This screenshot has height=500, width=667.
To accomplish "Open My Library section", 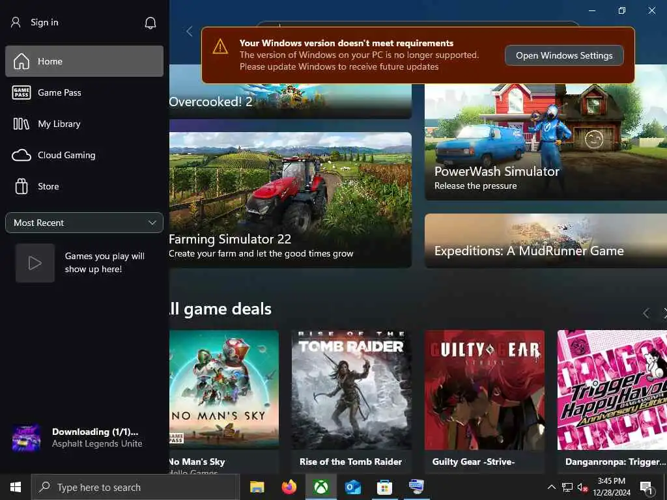I will click(x=84, y=124).
